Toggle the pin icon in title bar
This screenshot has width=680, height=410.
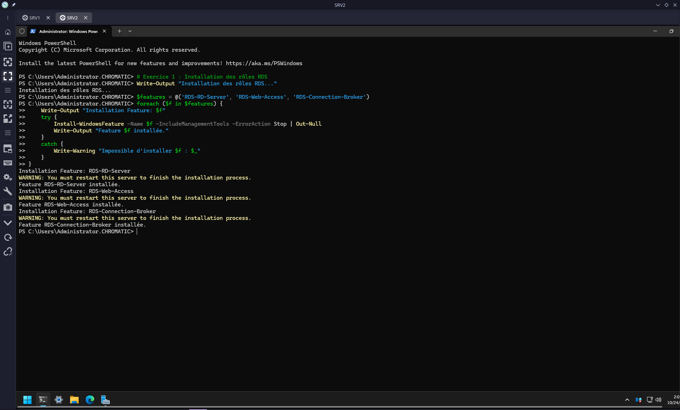point(13,5)
